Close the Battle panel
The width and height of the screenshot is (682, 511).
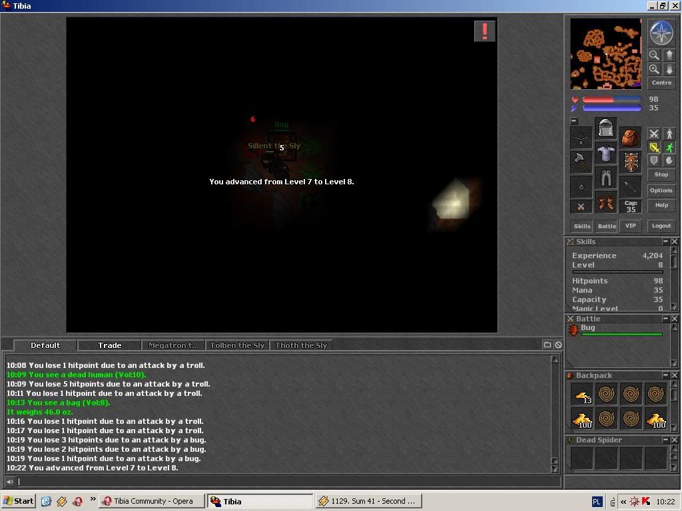click(x=674, y=319)
